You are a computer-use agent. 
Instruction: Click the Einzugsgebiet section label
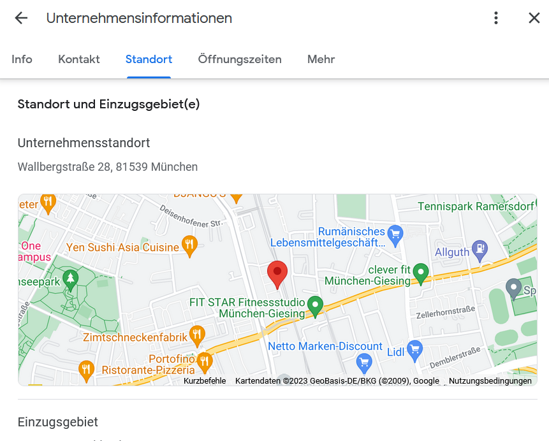pos(58,422)
